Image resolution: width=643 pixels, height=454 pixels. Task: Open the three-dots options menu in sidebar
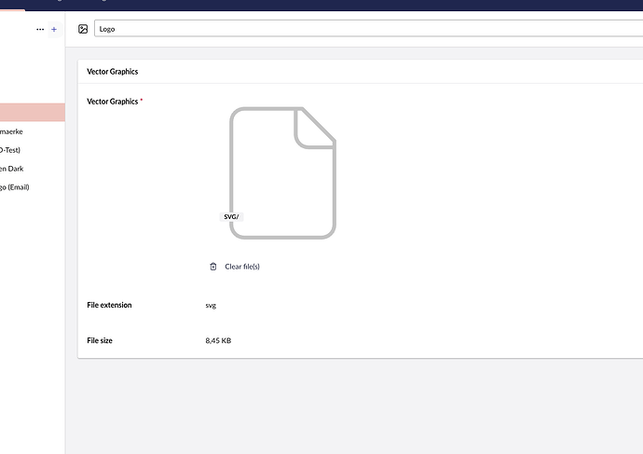pos(39,30)
